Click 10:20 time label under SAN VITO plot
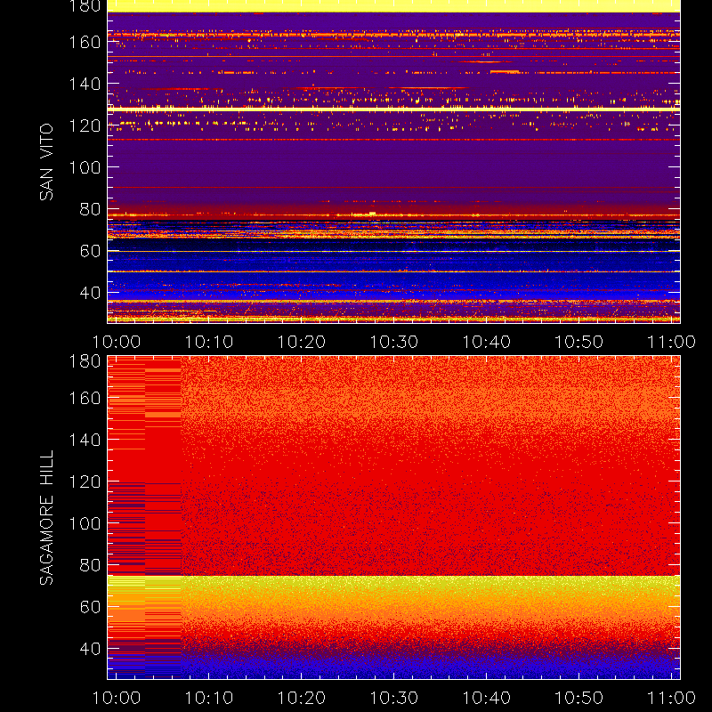712x712 pixels. pos(302,342)
